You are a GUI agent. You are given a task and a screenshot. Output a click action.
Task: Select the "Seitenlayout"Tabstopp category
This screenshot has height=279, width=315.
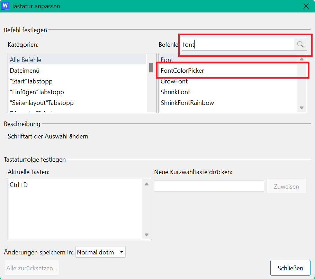[x=42, y=103]
